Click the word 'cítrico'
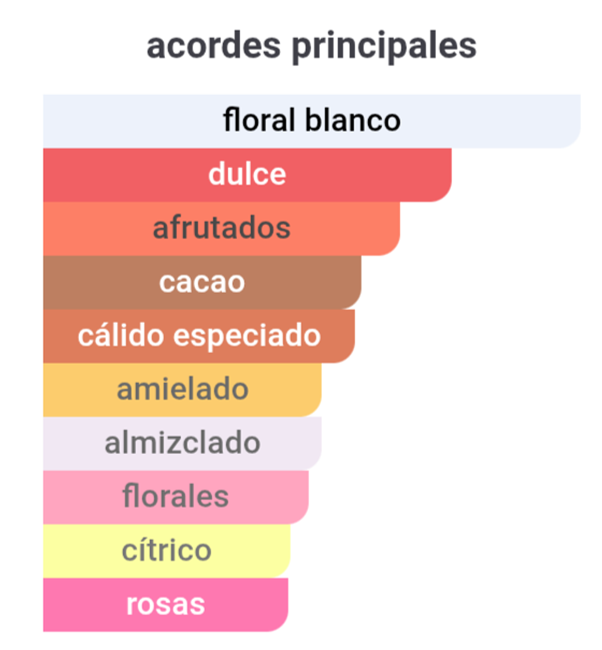The image size is (602, 650). tap(166, 551)
